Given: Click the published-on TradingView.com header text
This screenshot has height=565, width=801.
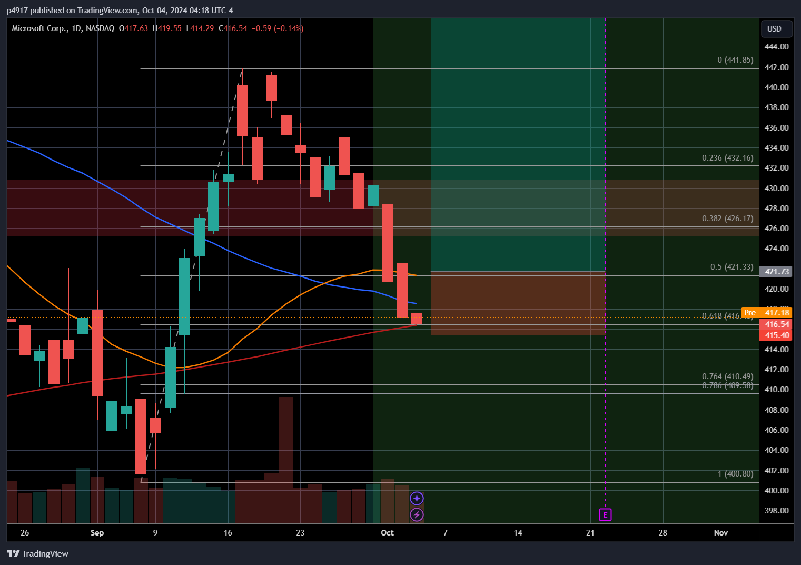Looking at the screenshot, I should coord(120,11).
